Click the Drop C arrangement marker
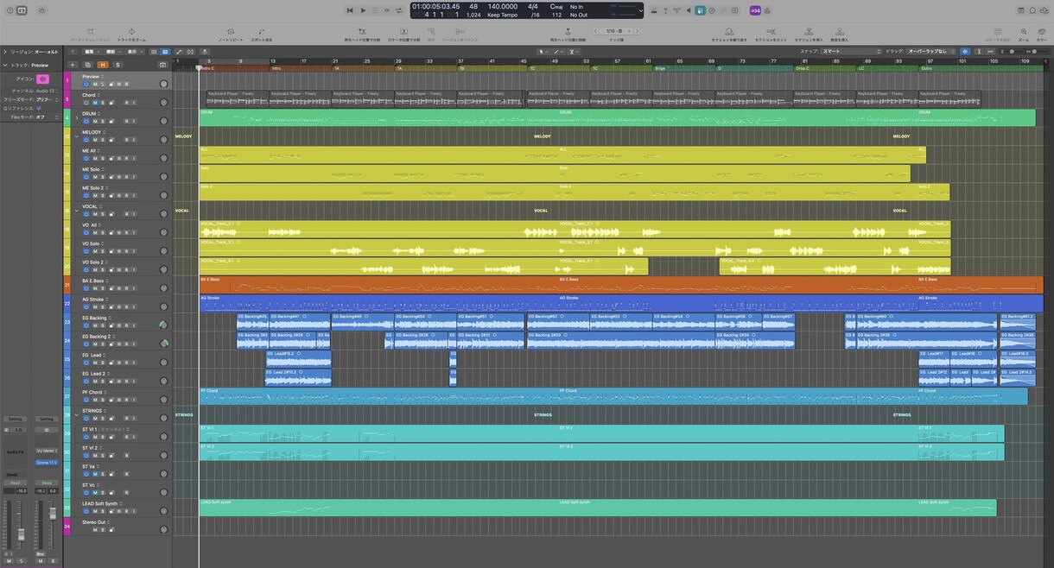Viewport: 1054px width, 568px height. tap(825, 68)
